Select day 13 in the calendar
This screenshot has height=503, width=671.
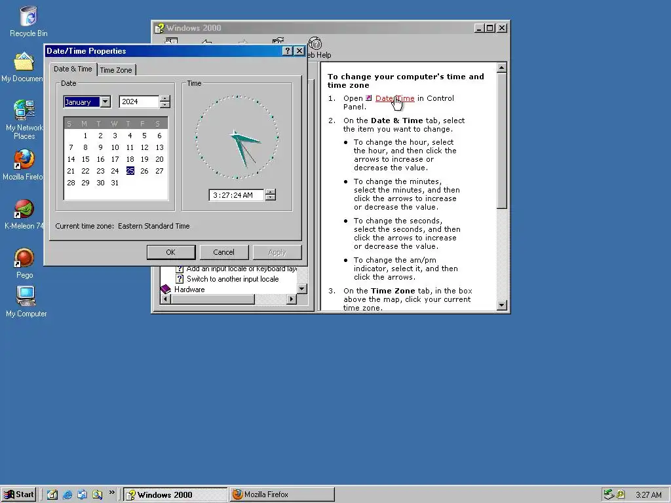[x=159, y=147]
